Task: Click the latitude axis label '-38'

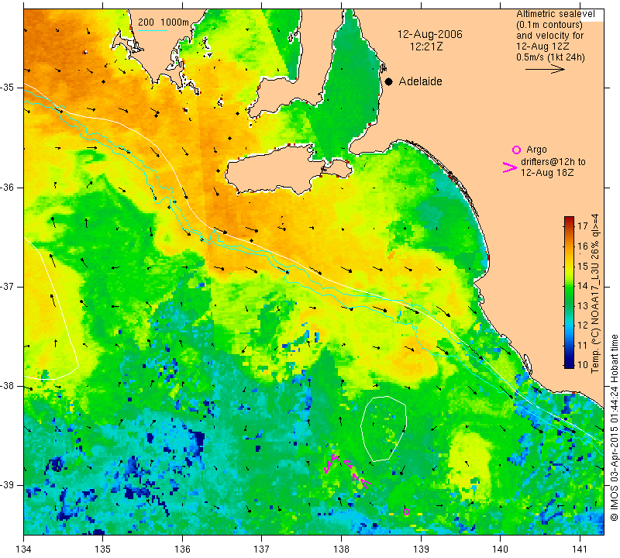Action: 7,386
